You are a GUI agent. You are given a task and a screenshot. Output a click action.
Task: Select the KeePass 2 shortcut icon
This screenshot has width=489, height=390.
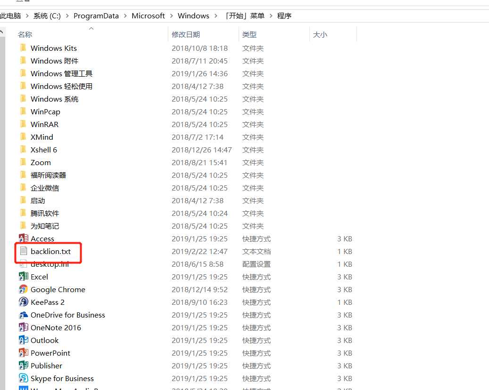point(24,302)
